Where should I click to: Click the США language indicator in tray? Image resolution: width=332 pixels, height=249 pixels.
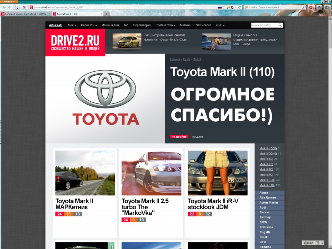point(308,243)
